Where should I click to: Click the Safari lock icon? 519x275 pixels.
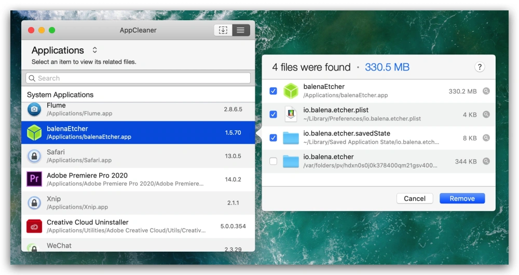(34, 156)
